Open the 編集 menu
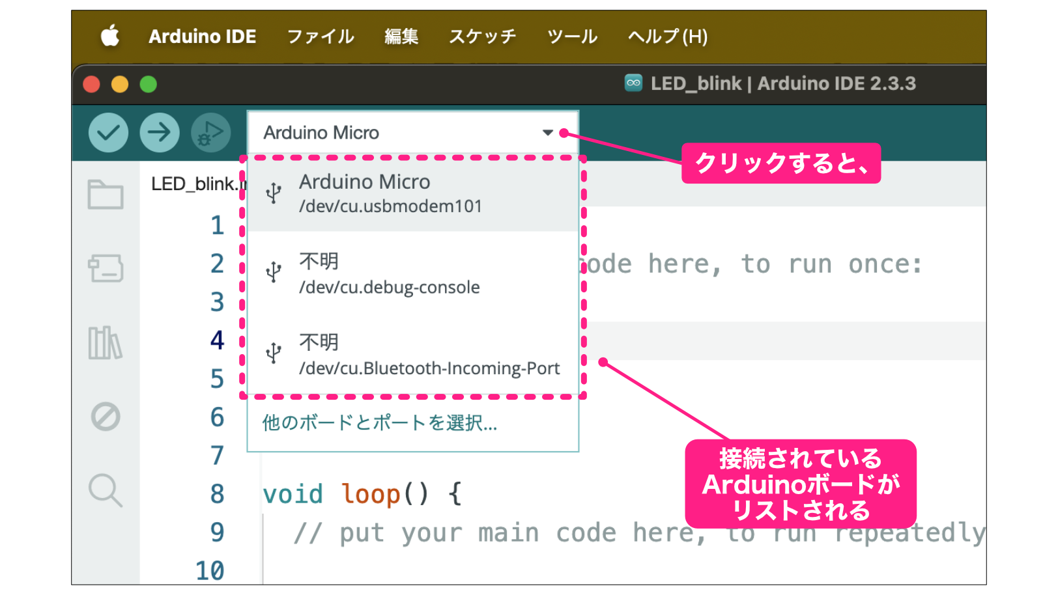This screenshot has height=595, width=1058. [401, 36]
